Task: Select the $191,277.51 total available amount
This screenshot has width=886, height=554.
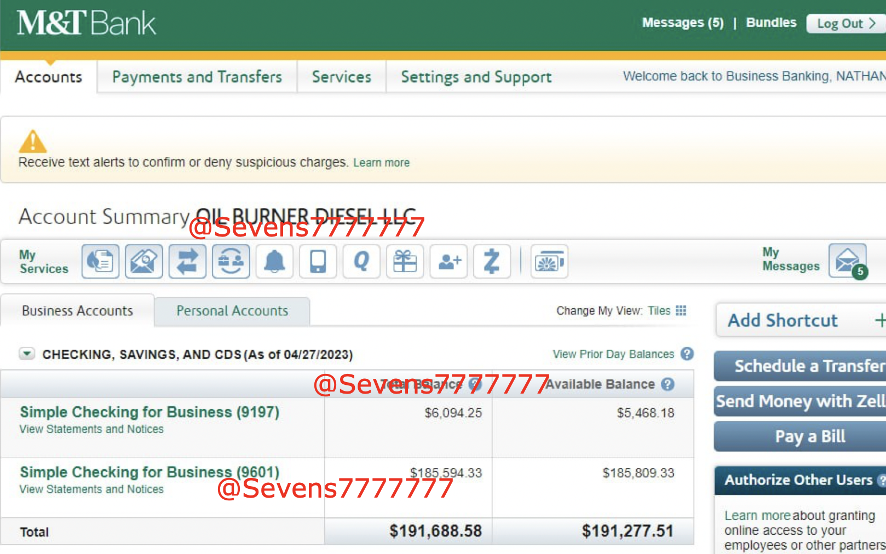Action: tap(628, 531)
